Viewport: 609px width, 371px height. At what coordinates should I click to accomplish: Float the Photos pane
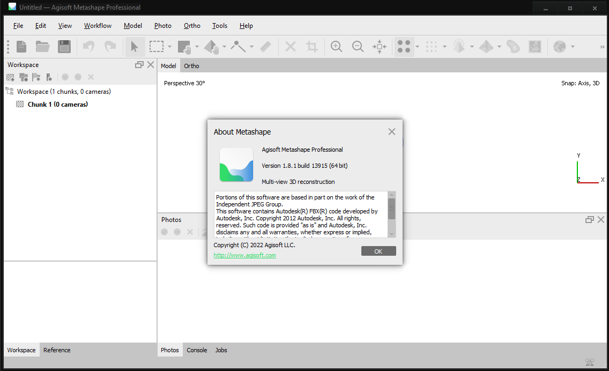click(x=590, y=219)
